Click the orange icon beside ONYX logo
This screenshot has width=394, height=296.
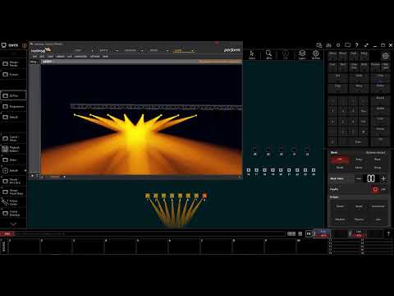[25, 45]
